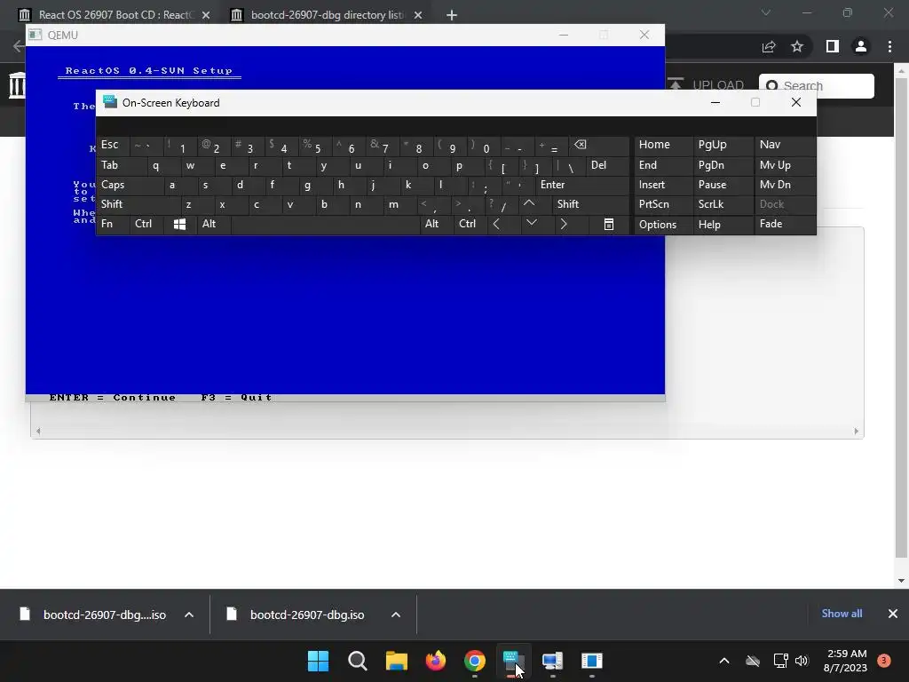Click the Tab key on keyboard

click(122, 165)
